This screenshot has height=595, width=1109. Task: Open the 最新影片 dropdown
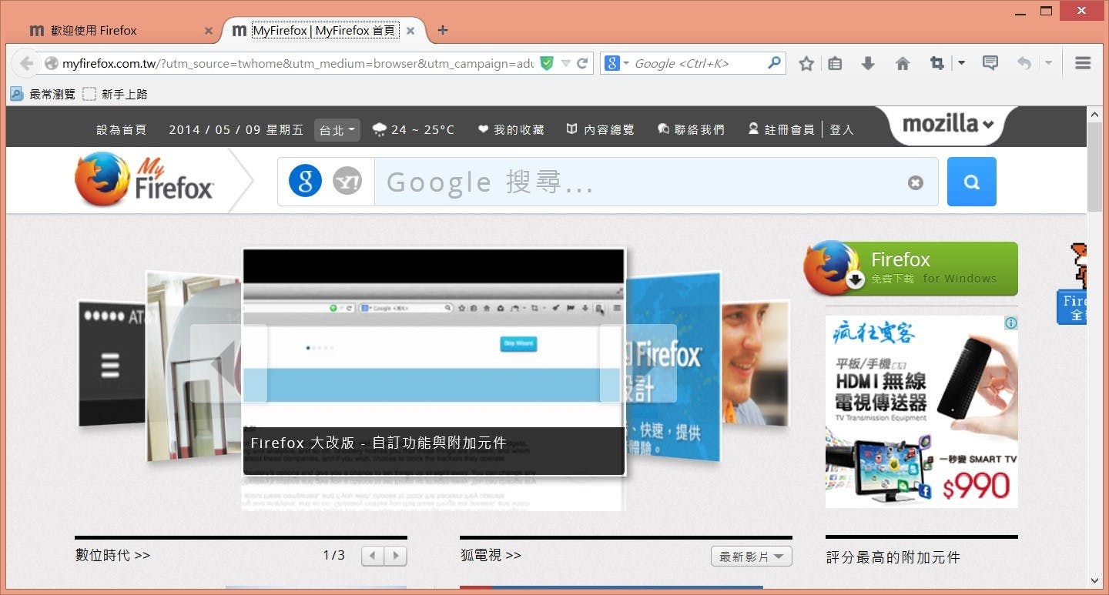(x=751, y=556)
